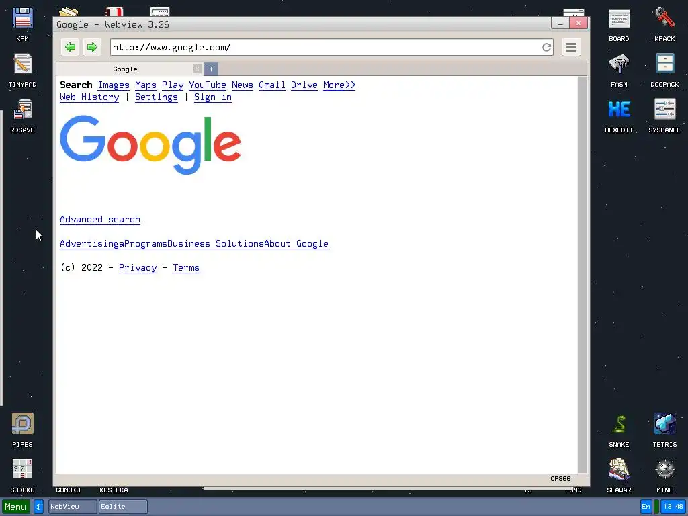Go back with the green left arrow
Screen dimensions: 688x516
click(70, 47)
